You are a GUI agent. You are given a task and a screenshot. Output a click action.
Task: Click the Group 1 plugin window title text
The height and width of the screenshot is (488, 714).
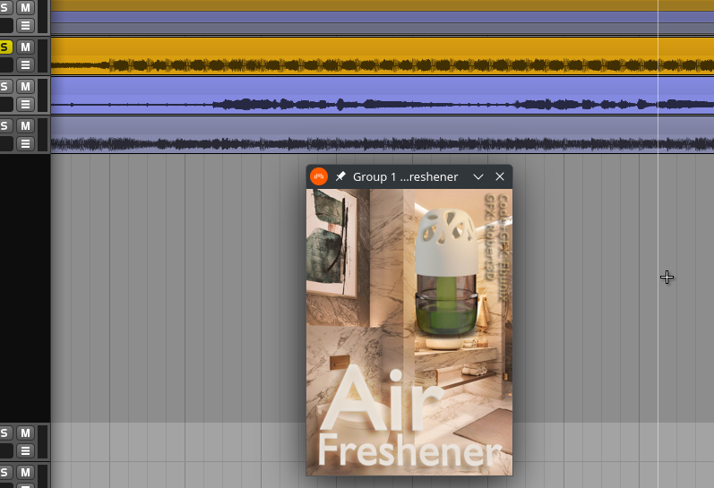pos(405,176)
